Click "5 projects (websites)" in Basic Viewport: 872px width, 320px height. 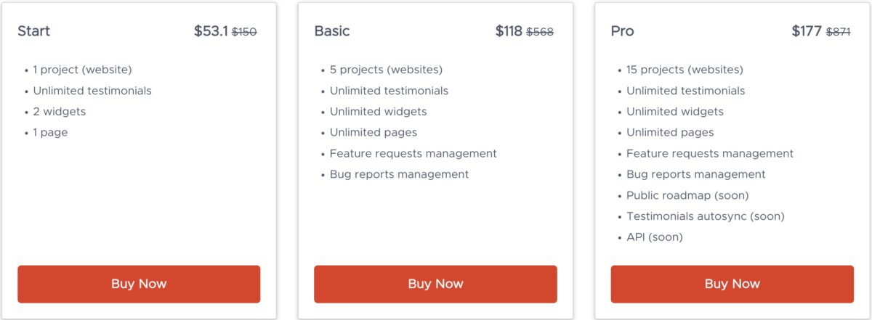[x=386, y=70]
